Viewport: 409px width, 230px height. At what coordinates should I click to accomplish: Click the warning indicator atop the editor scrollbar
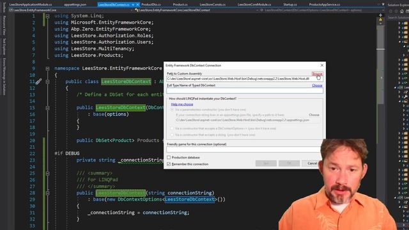pyautogui.click(x=380, y=19)
